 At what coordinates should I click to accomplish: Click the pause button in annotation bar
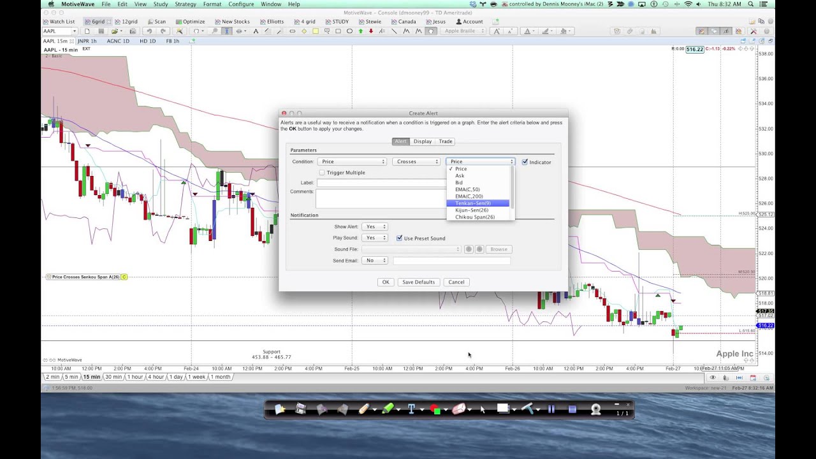(551, 409)
